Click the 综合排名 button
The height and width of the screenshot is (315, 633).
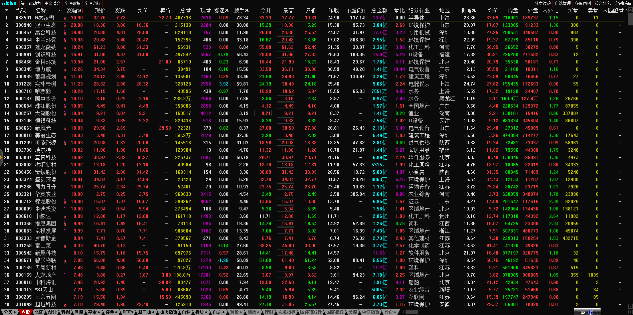pos(603,3)
